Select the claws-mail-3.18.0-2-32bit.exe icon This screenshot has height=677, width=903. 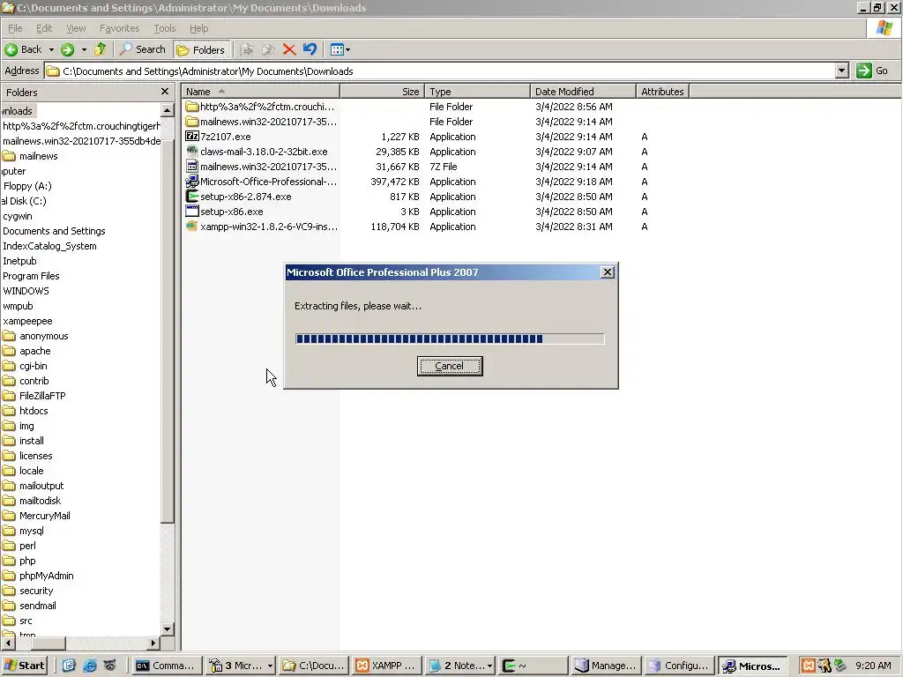point(191,152)
